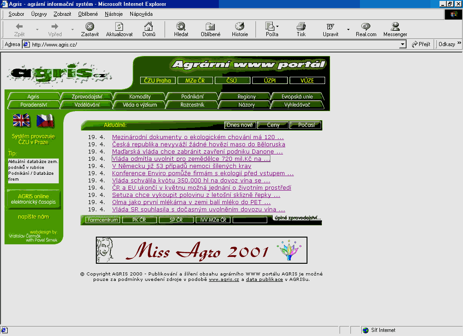Open V Německu 53 případů news link

(x=182, y=166)
